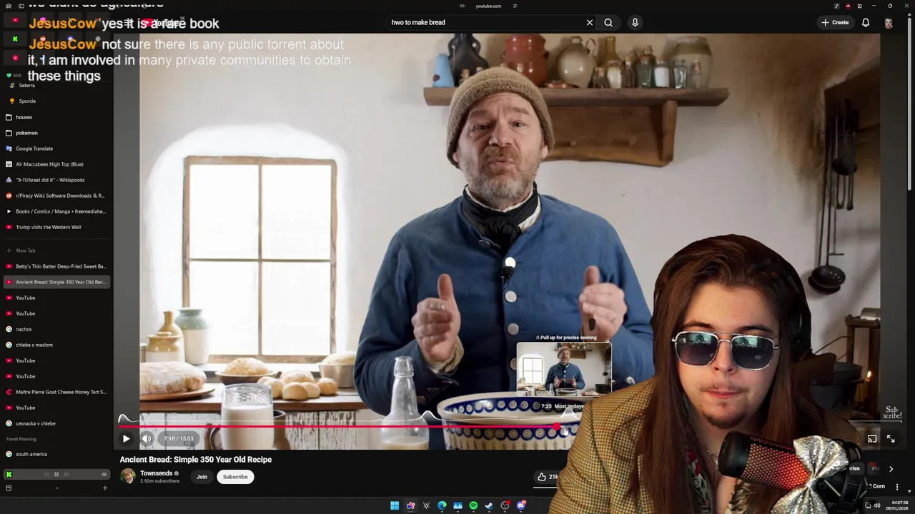Click the red video progress bar
The height and width of the screenshot is (514, 915).
(x=338, y=427)
